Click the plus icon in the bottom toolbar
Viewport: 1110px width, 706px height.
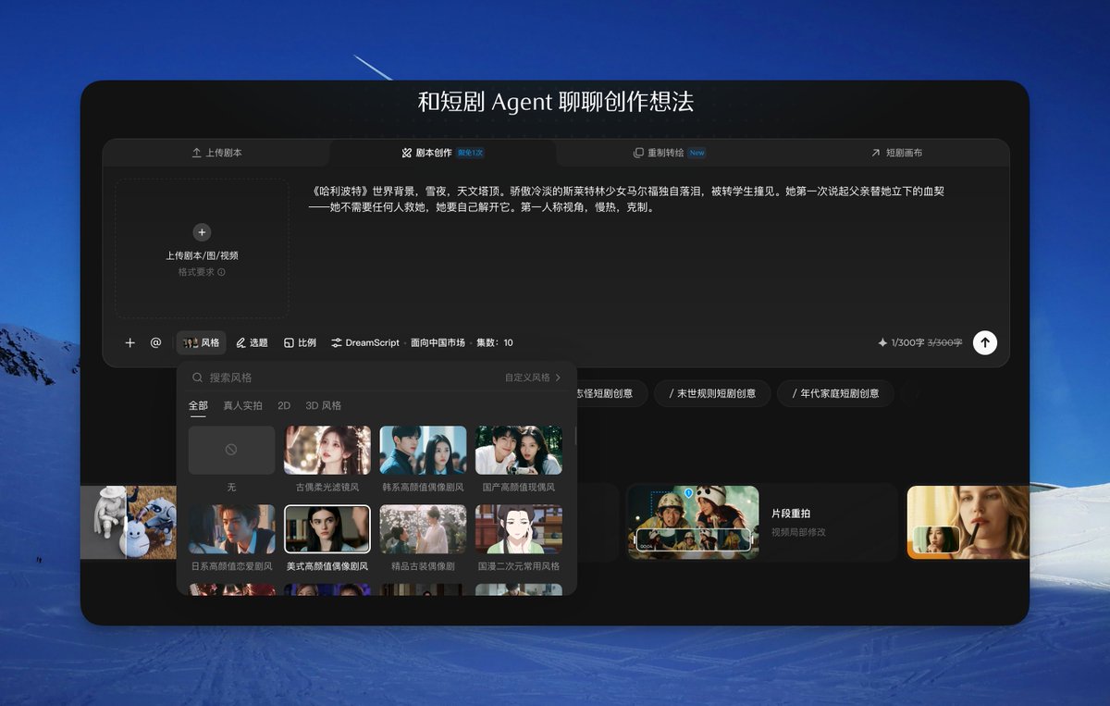click(129, 342)
